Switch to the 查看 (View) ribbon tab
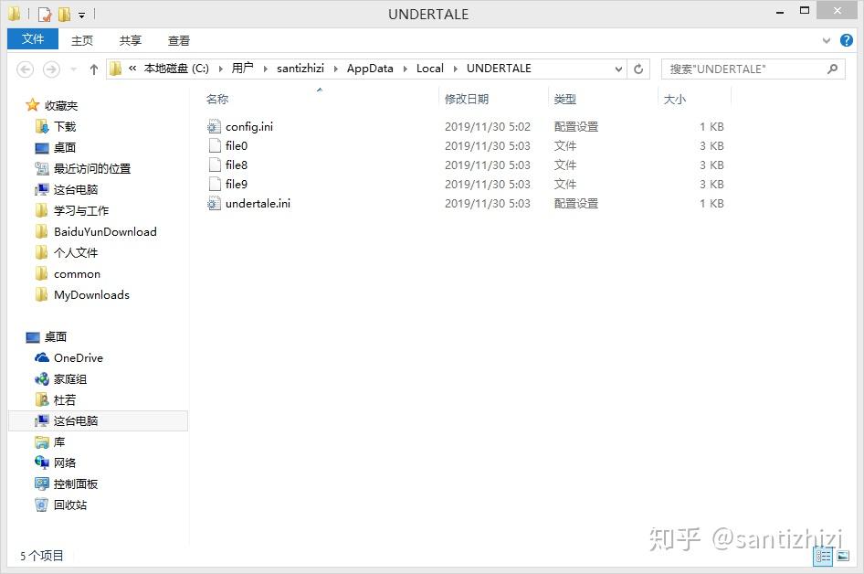This screenshot has height=574, width=864. coord(178,40)
